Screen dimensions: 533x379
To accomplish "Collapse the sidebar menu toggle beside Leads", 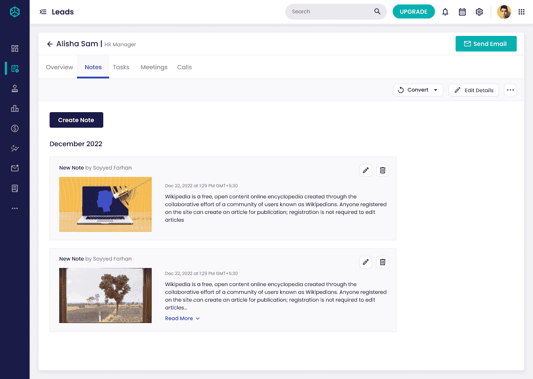I will point(43,12).
